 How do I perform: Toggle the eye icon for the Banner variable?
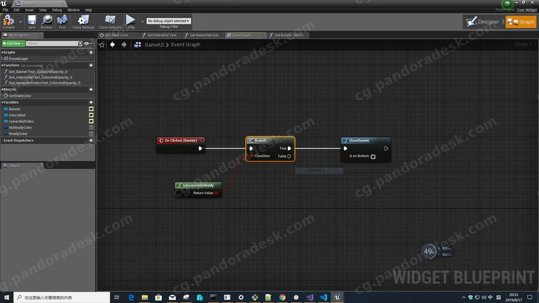pyautogui.click(x=91, y=109)
